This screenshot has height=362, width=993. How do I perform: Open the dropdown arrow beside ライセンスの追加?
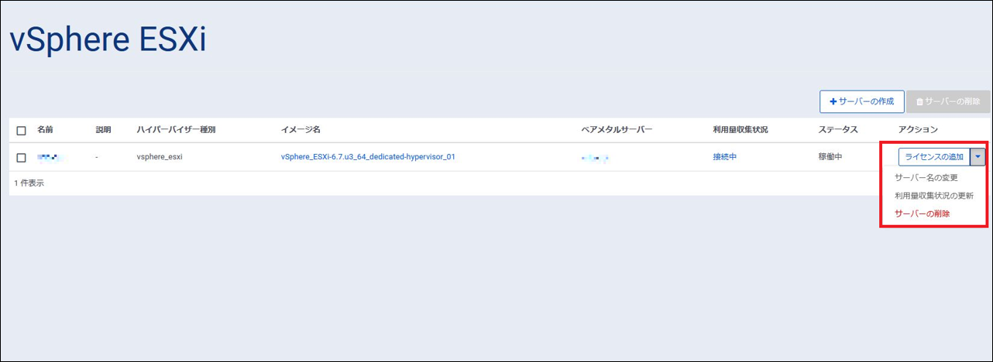click(x=978, y=156)
